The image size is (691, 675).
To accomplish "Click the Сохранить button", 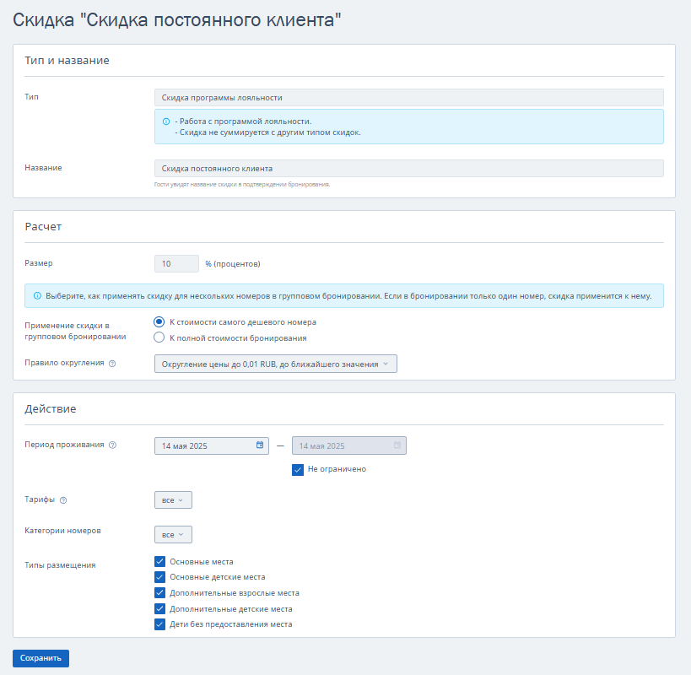I will tap(41, 658).
